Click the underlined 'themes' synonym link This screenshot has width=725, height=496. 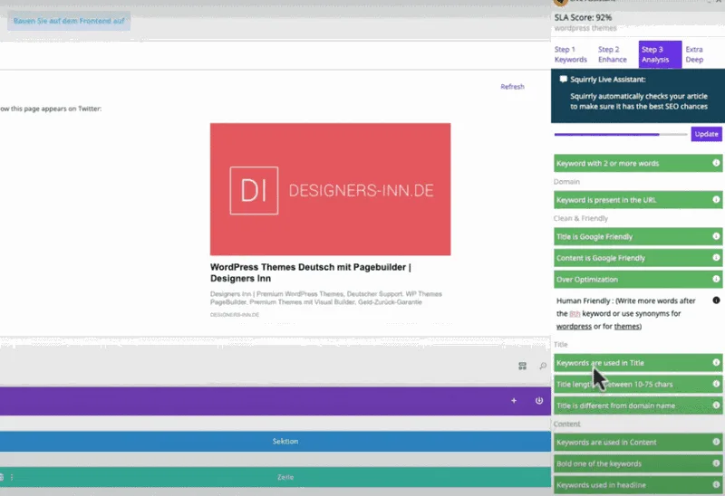[626, 326]
